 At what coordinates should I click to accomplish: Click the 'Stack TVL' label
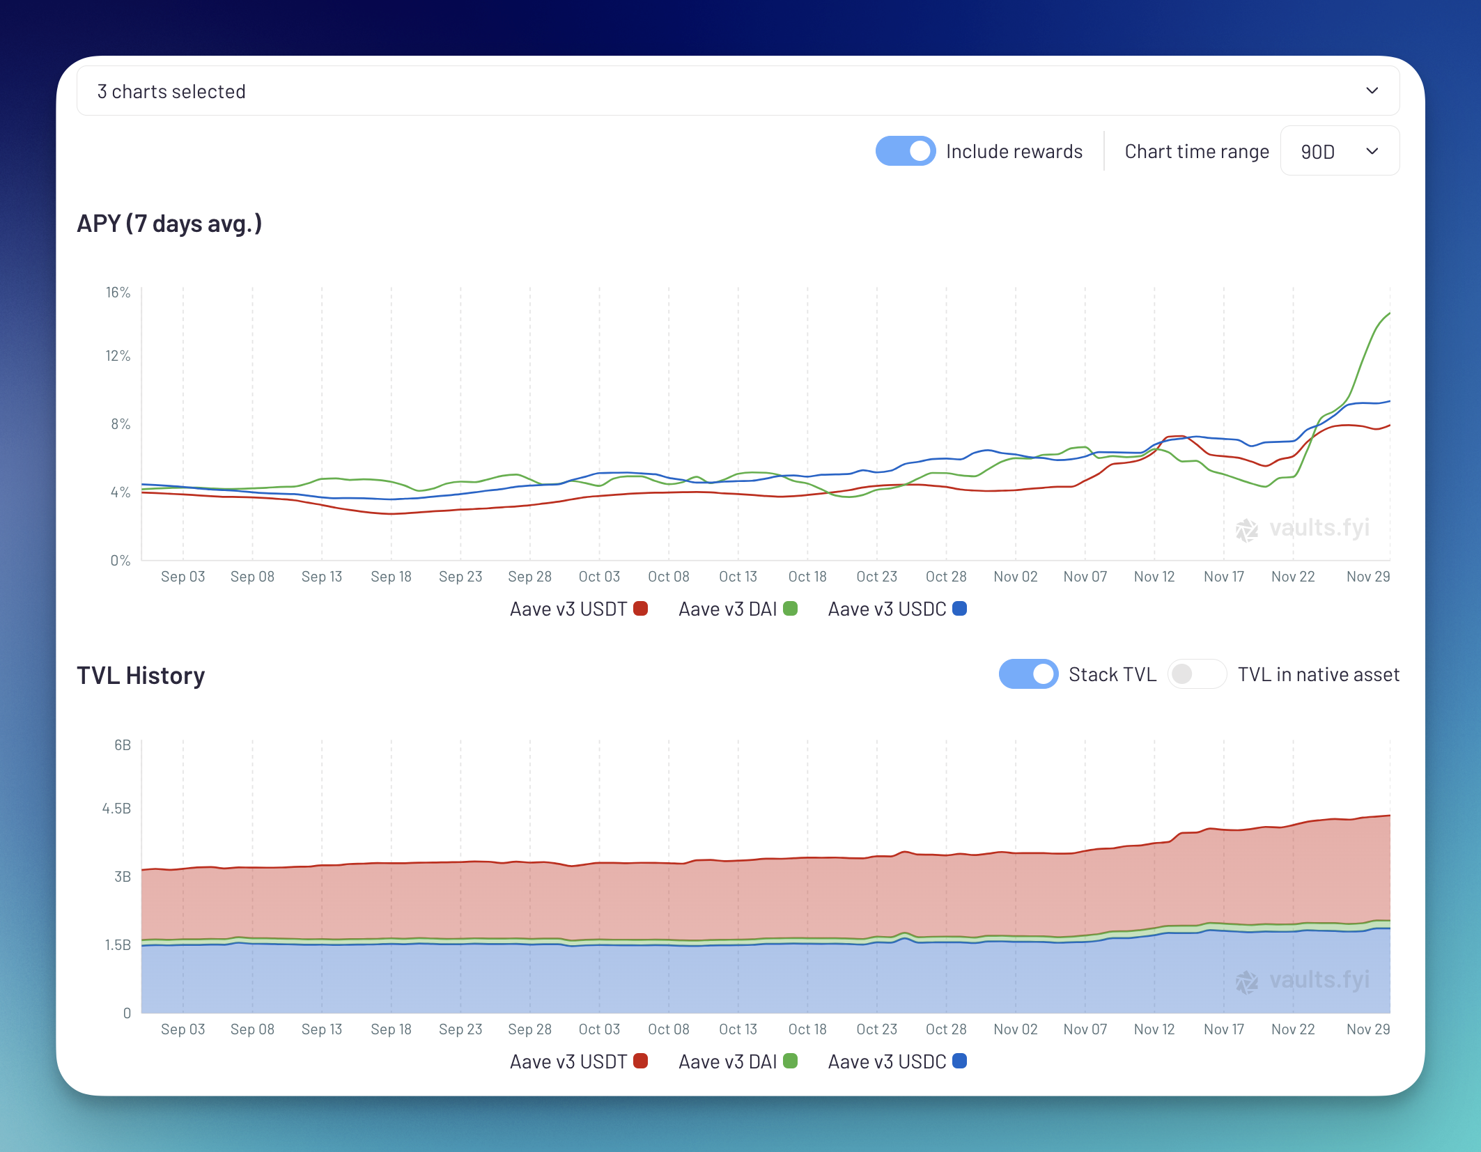pos(1112,674)
